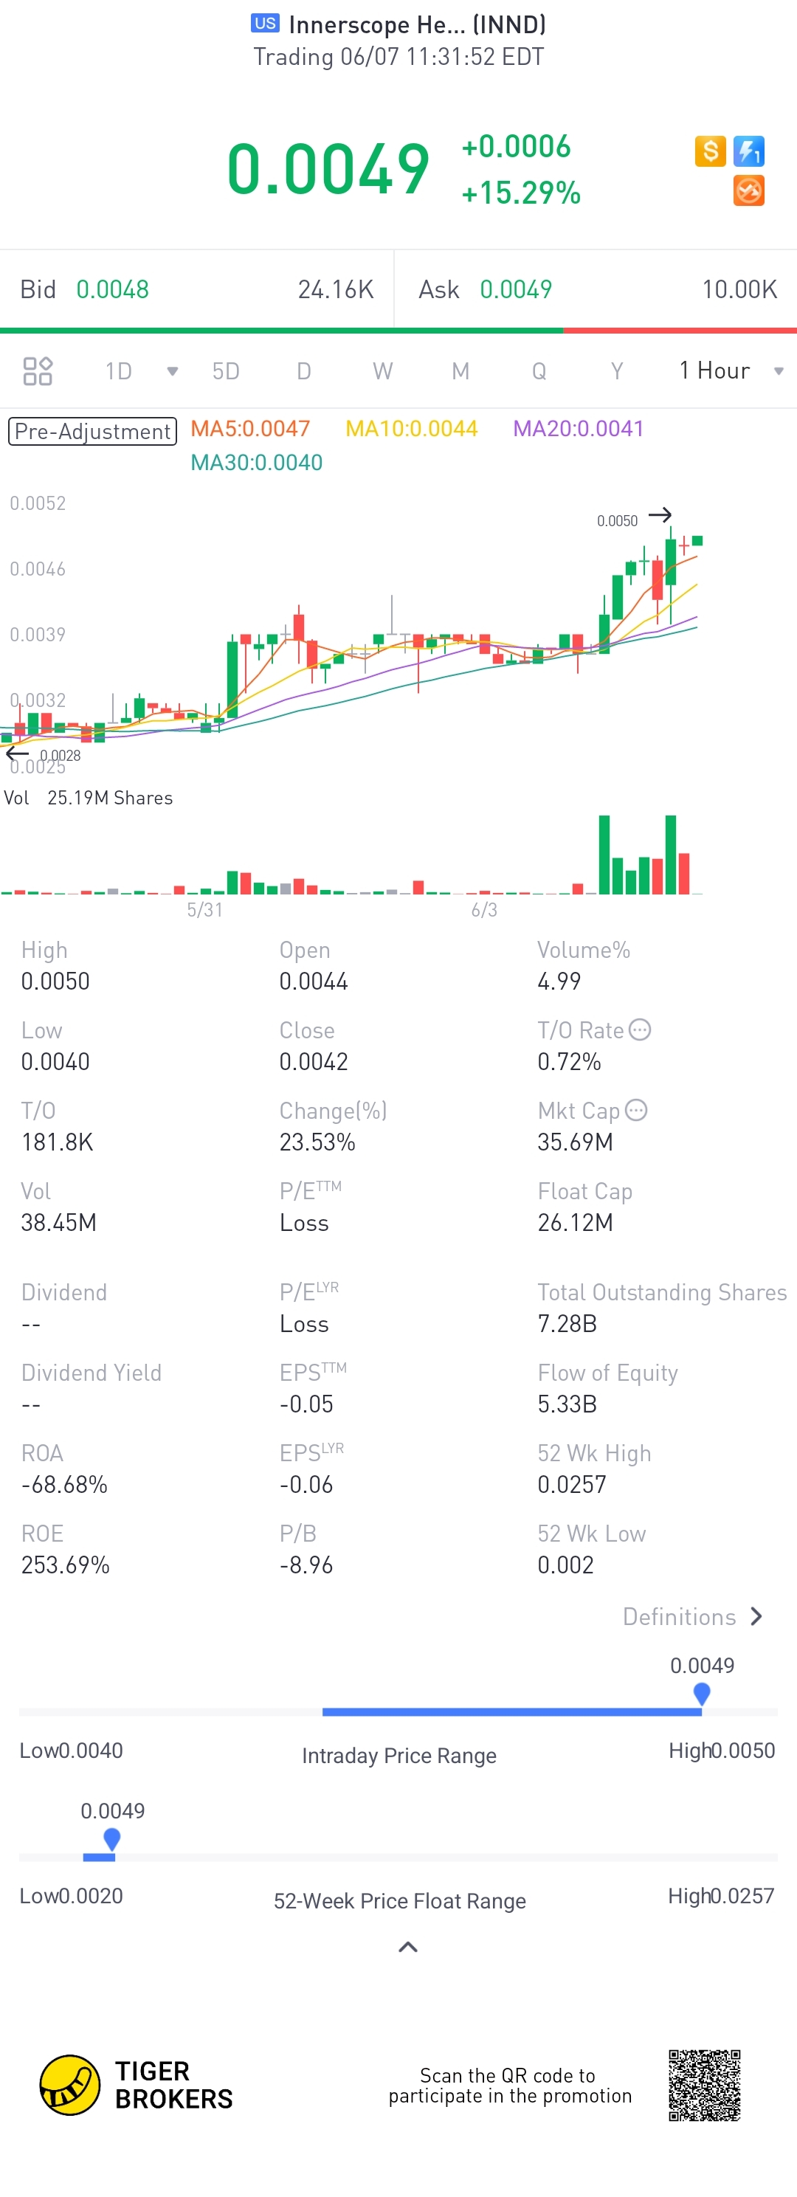Switch to the D daily tab
Screen dimensions: 797x2197
[303, 371]
